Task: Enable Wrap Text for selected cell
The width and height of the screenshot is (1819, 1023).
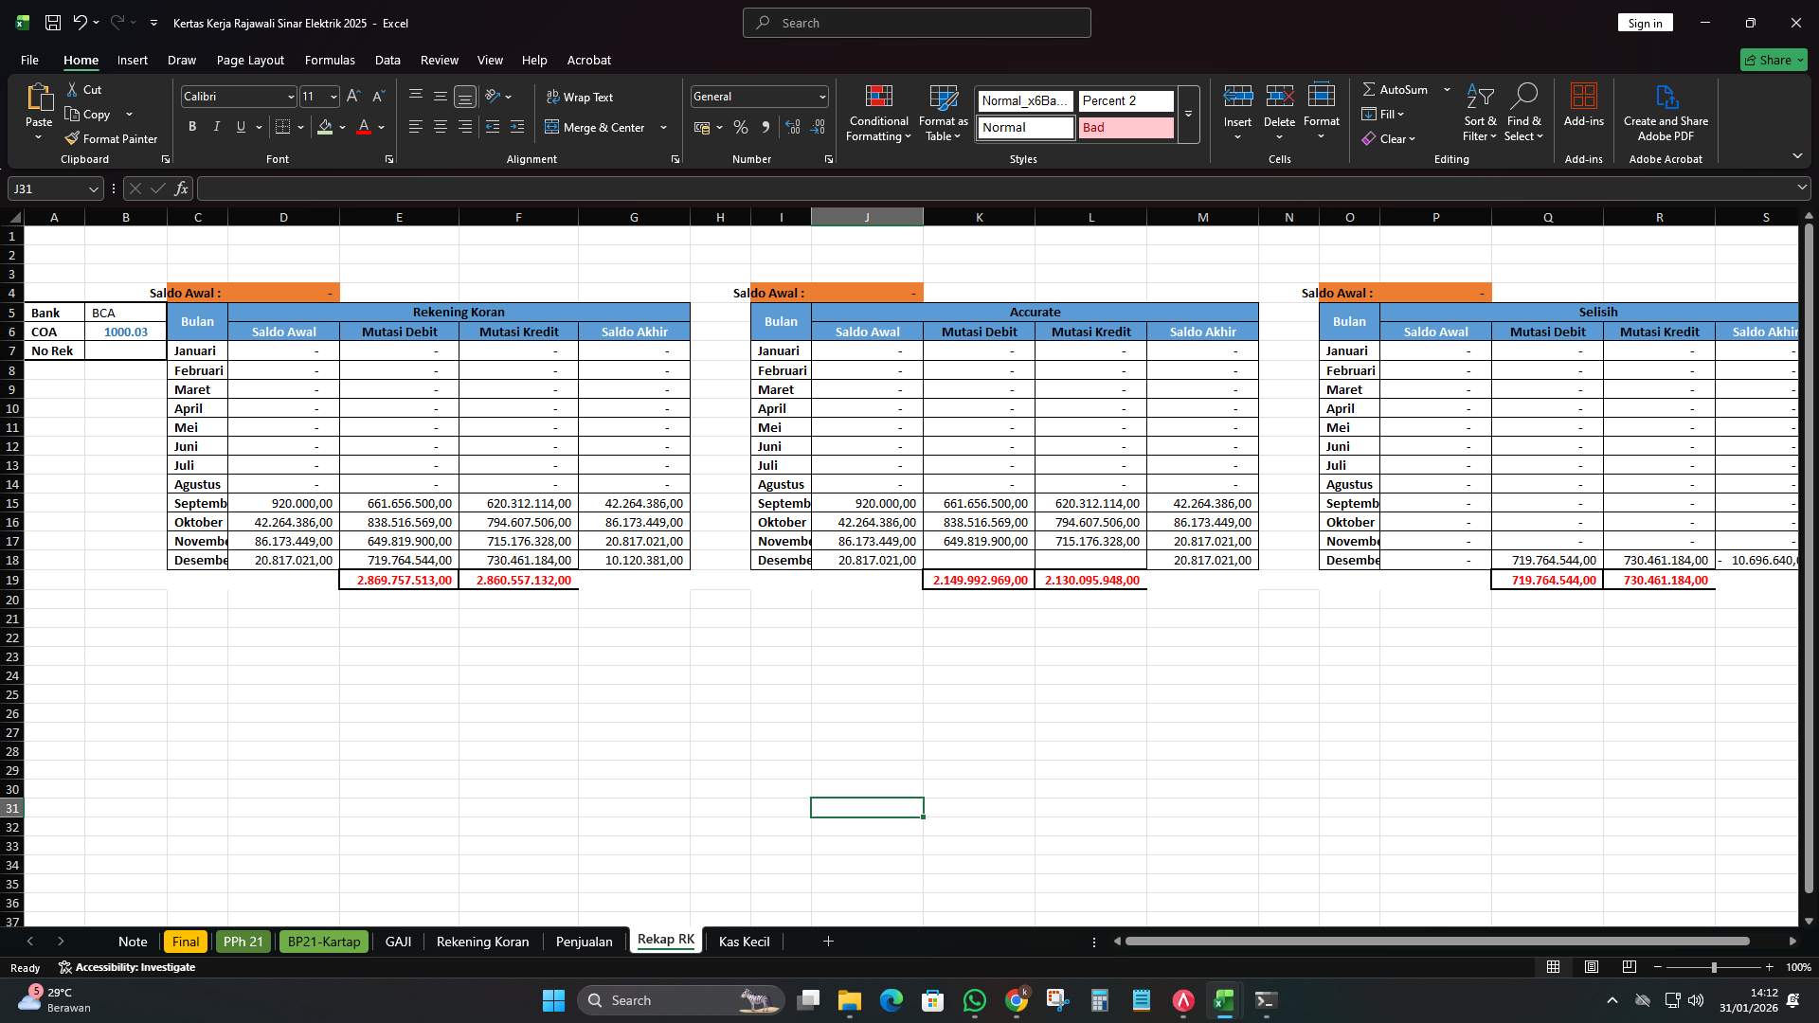Action: point(581,97)
